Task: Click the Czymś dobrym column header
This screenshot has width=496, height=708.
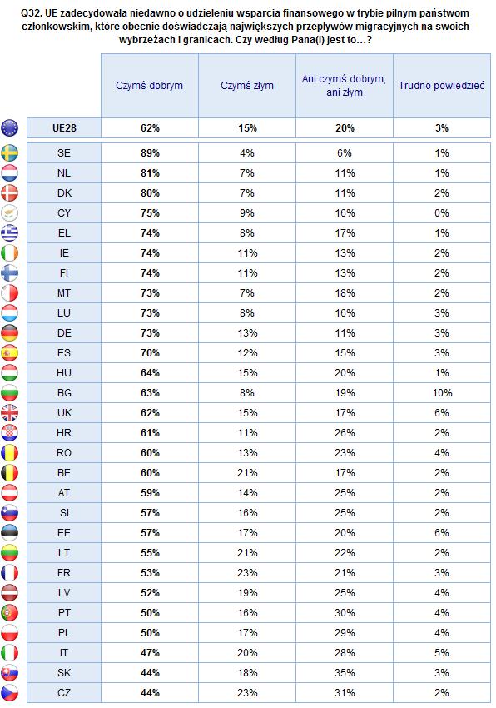Action: pos(150,86)
